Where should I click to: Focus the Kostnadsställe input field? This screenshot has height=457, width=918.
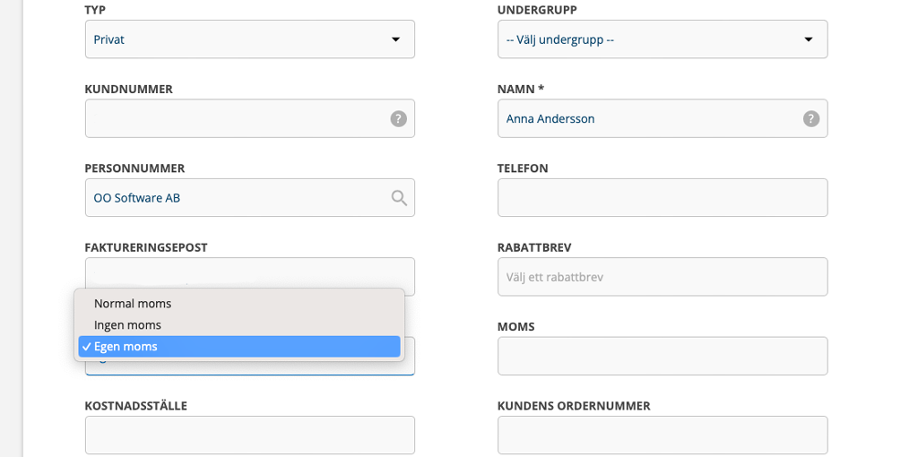(249, 435)
